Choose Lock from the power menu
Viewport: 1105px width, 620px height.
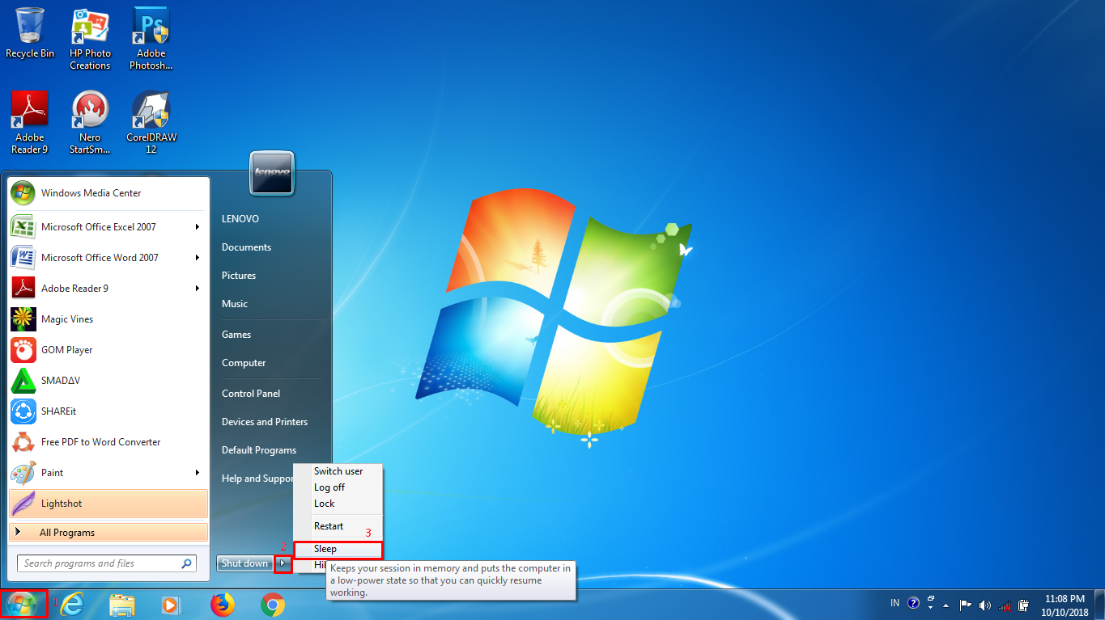[338, 504]
